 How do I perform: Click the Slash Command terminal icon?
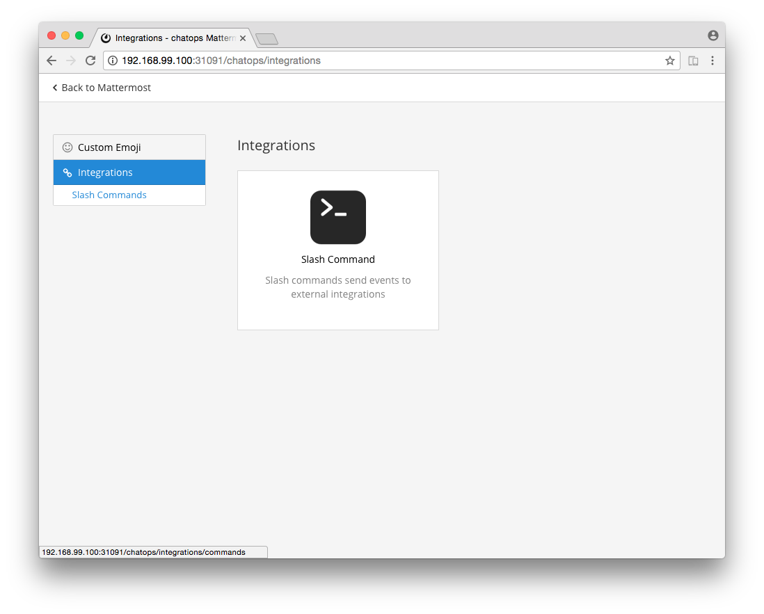point(337,217)
